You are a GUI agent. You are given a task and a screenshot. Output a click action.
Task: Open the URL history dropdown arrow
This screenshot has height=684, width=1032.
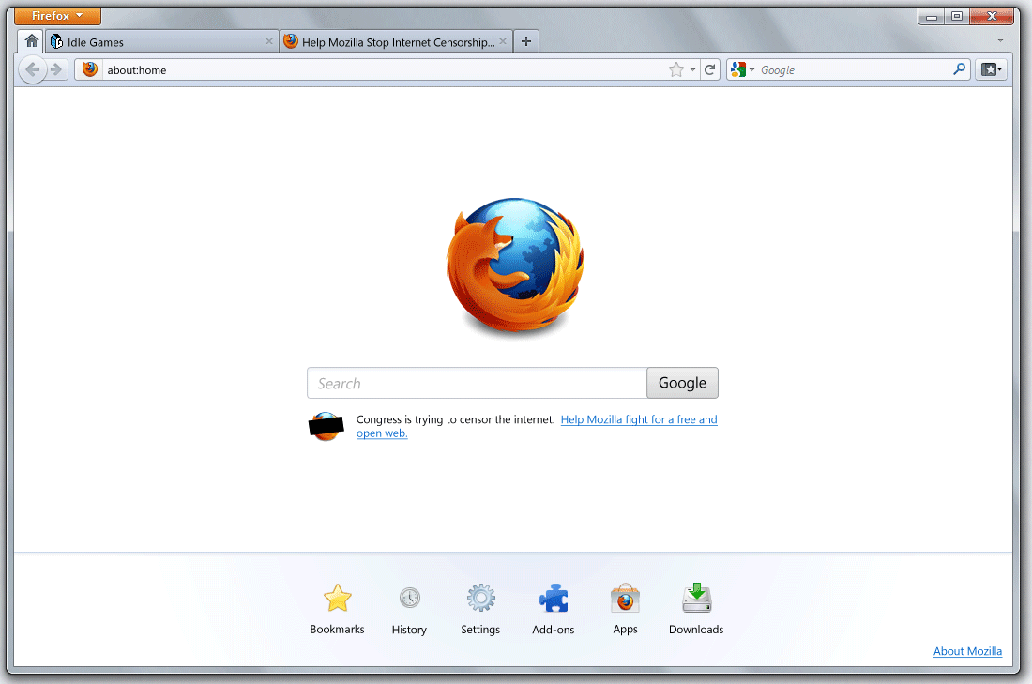(x=693, y=70)
